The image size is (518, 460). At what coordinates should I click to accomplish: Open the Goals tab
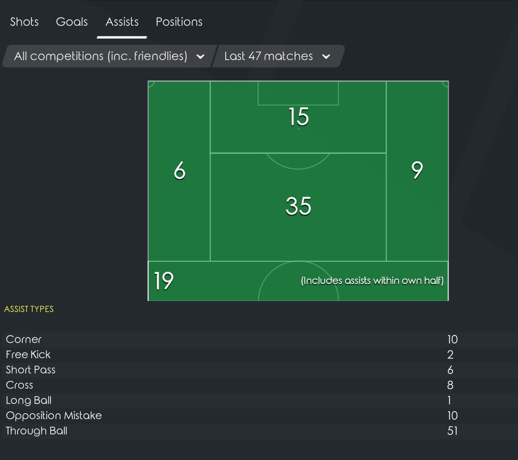tap(72, 22)
